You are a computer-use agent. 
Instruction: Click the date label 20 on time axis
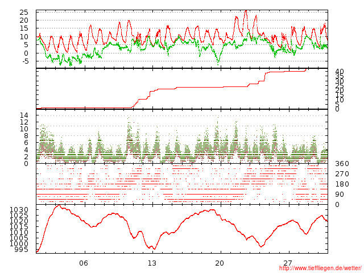click(x=220, y=263)
